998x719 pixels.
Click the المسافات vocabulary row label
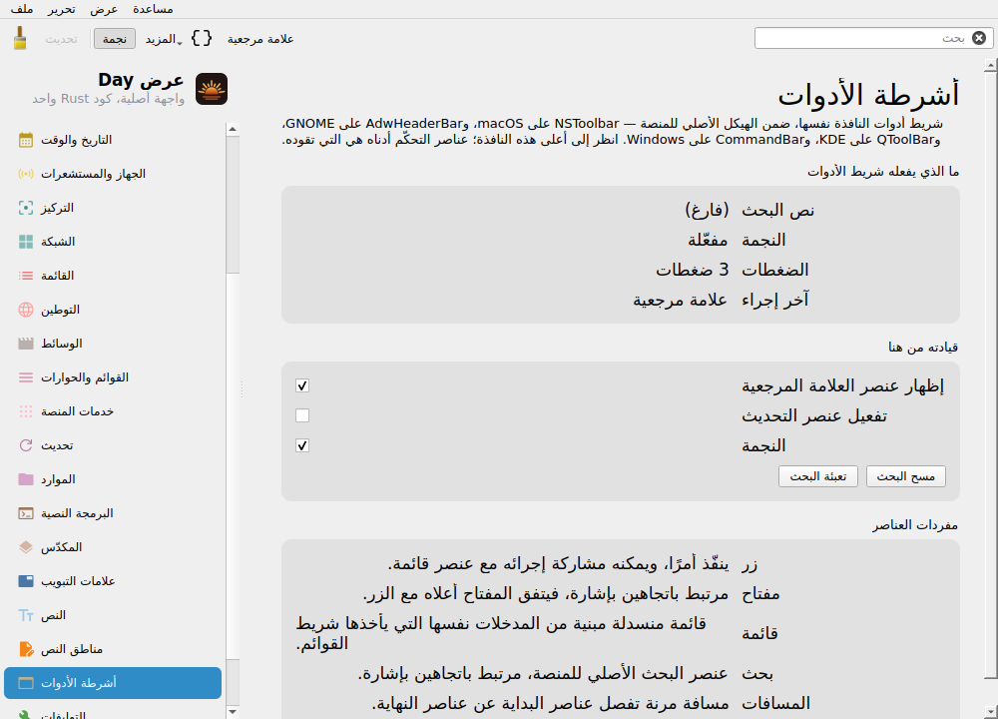point(775,704)
